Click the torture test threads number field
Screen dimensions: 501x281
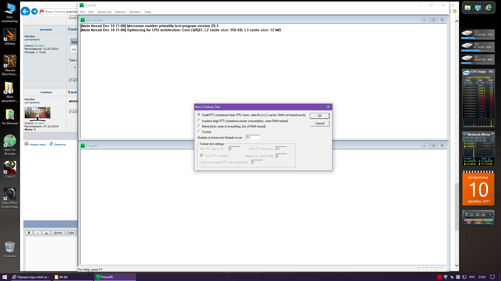click(253, 137)
